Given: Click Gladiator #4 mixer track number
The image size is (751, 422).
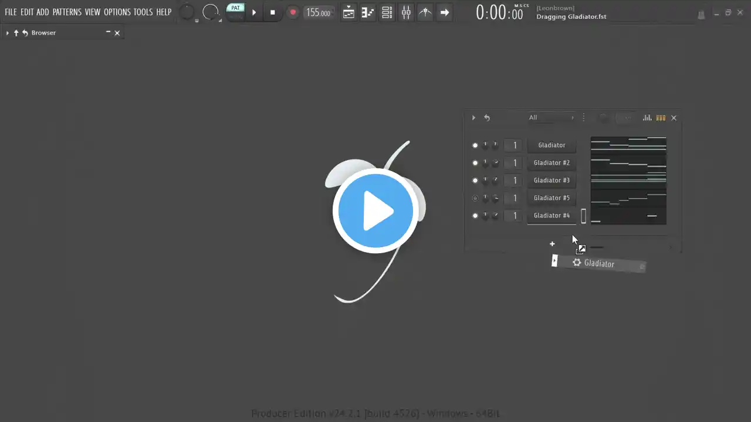Looking at the screenshot, I should tap(513, 216).
